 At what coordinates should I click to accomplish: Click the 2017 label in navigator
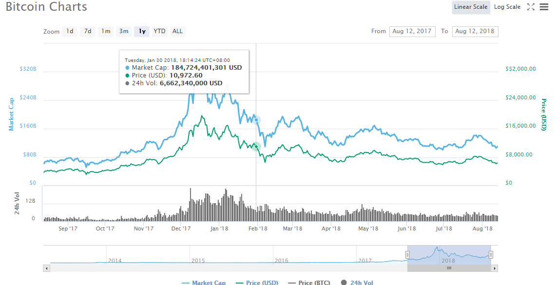click(x=365, y=261)
